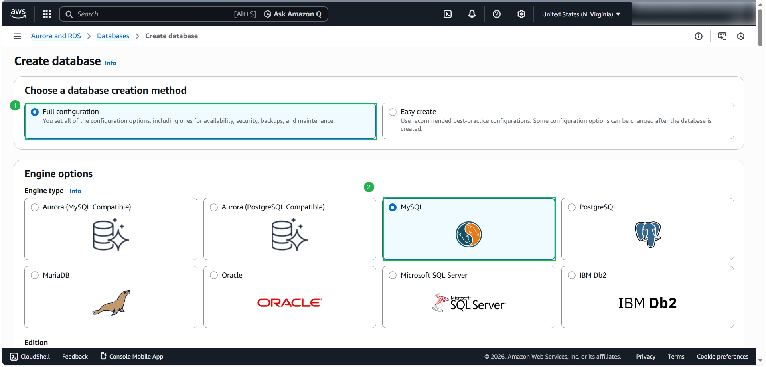Open the AWS services grid menu

[x=47, y=14]
